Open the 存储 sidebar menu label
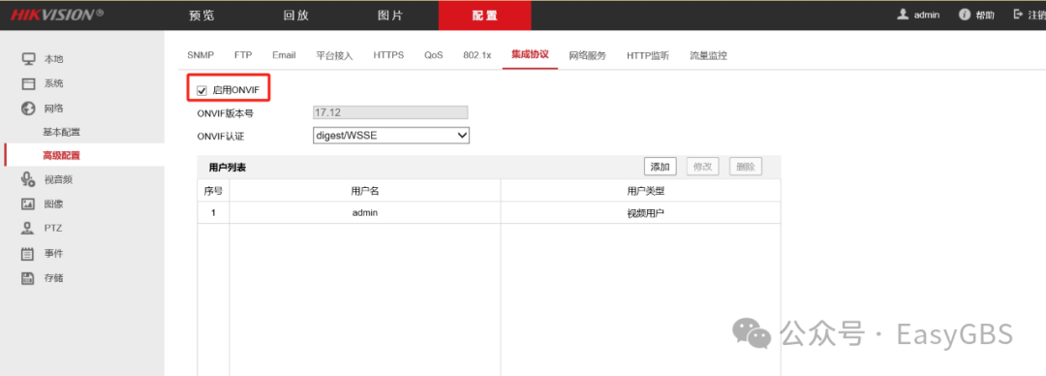The image size is (1046, 376). tap(54, 278)
